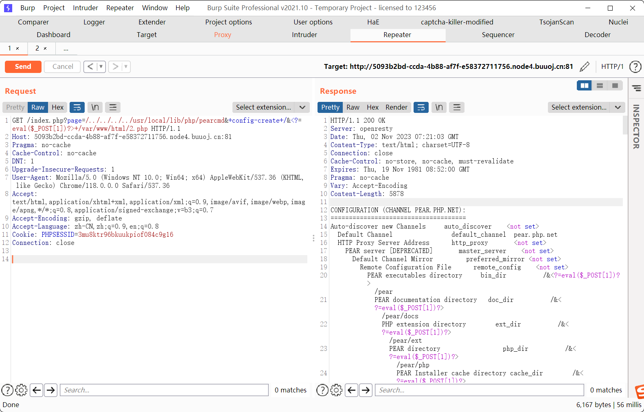Switch Request view to Hex
This screenshot has height=412, width=644.
pyautogui.click(x=57, y=107)
